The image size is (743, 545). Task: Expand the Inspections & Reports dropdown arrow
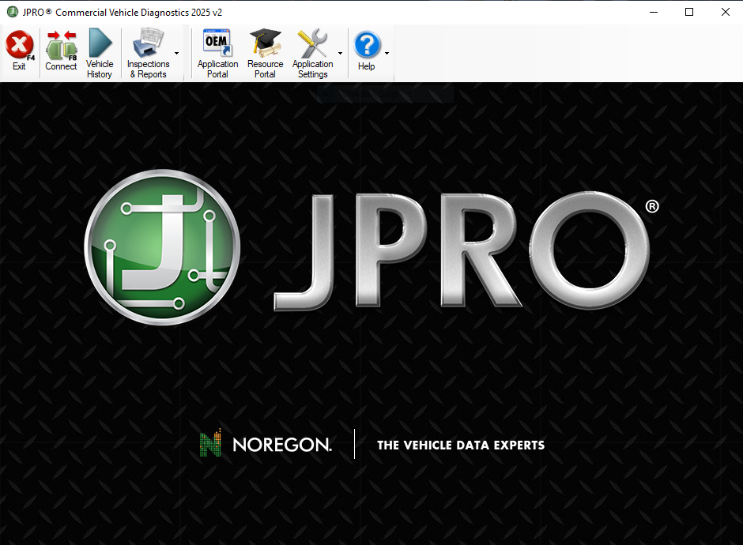(176, 54)
